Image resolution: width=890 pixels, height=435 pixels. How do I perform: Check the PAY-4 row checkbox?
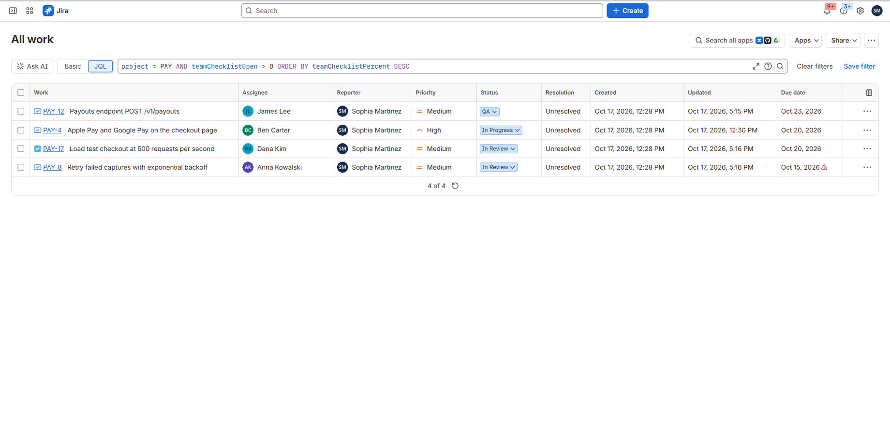(x=21, y=130)
